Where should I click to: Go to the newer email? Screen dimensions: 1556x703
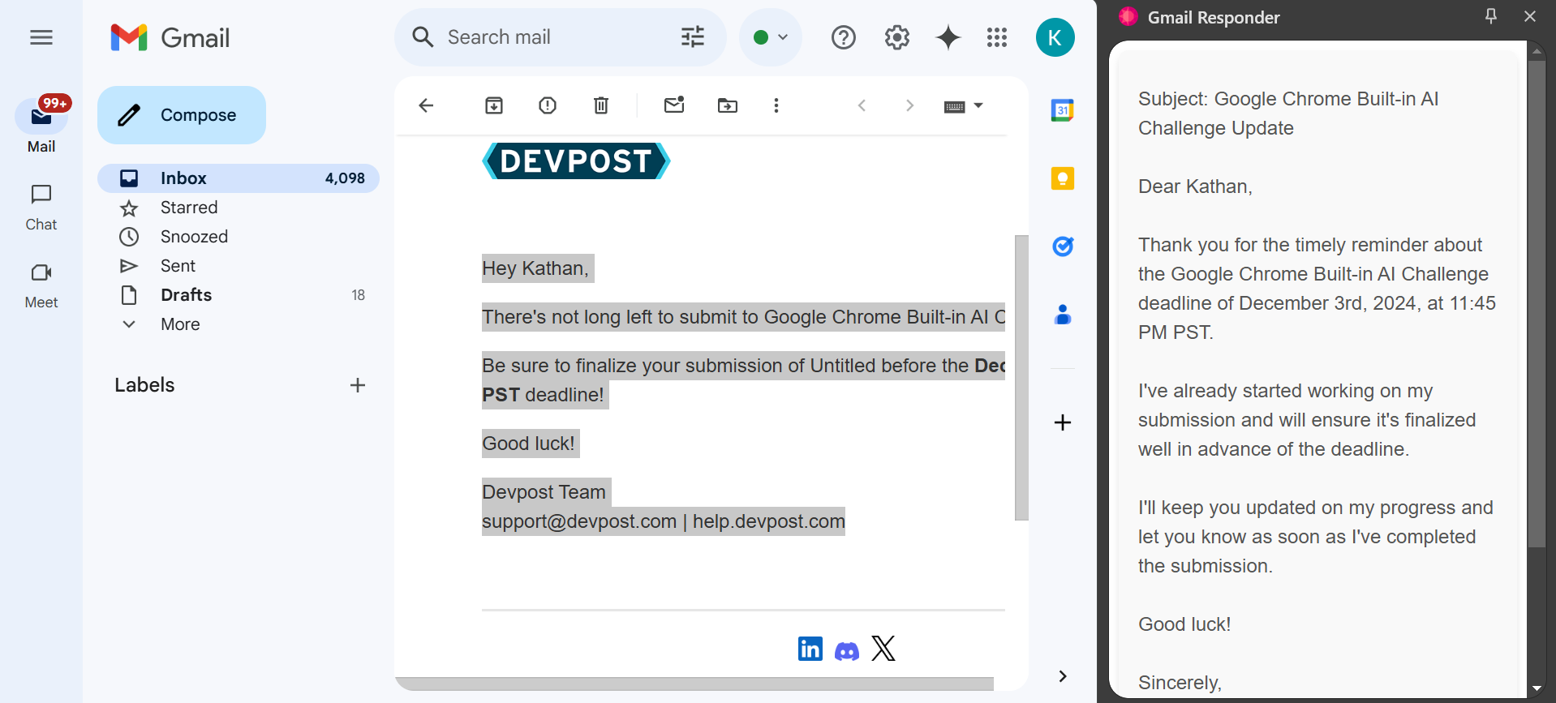tap(862, 105)
